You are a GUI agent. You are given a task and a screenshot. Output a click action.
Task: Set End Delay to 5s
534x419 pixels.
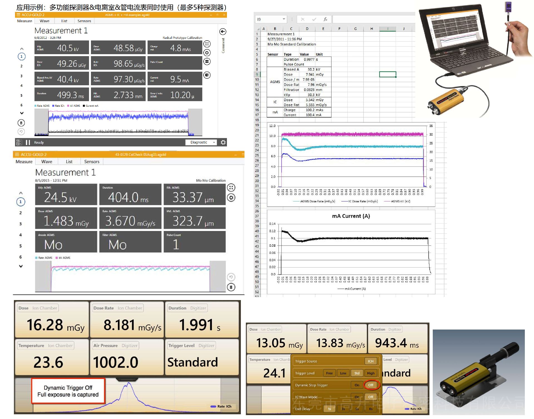(357, 409)
